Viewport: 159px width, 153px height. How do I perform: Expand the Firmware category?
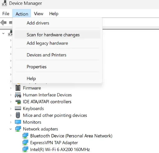coord(11,88)
